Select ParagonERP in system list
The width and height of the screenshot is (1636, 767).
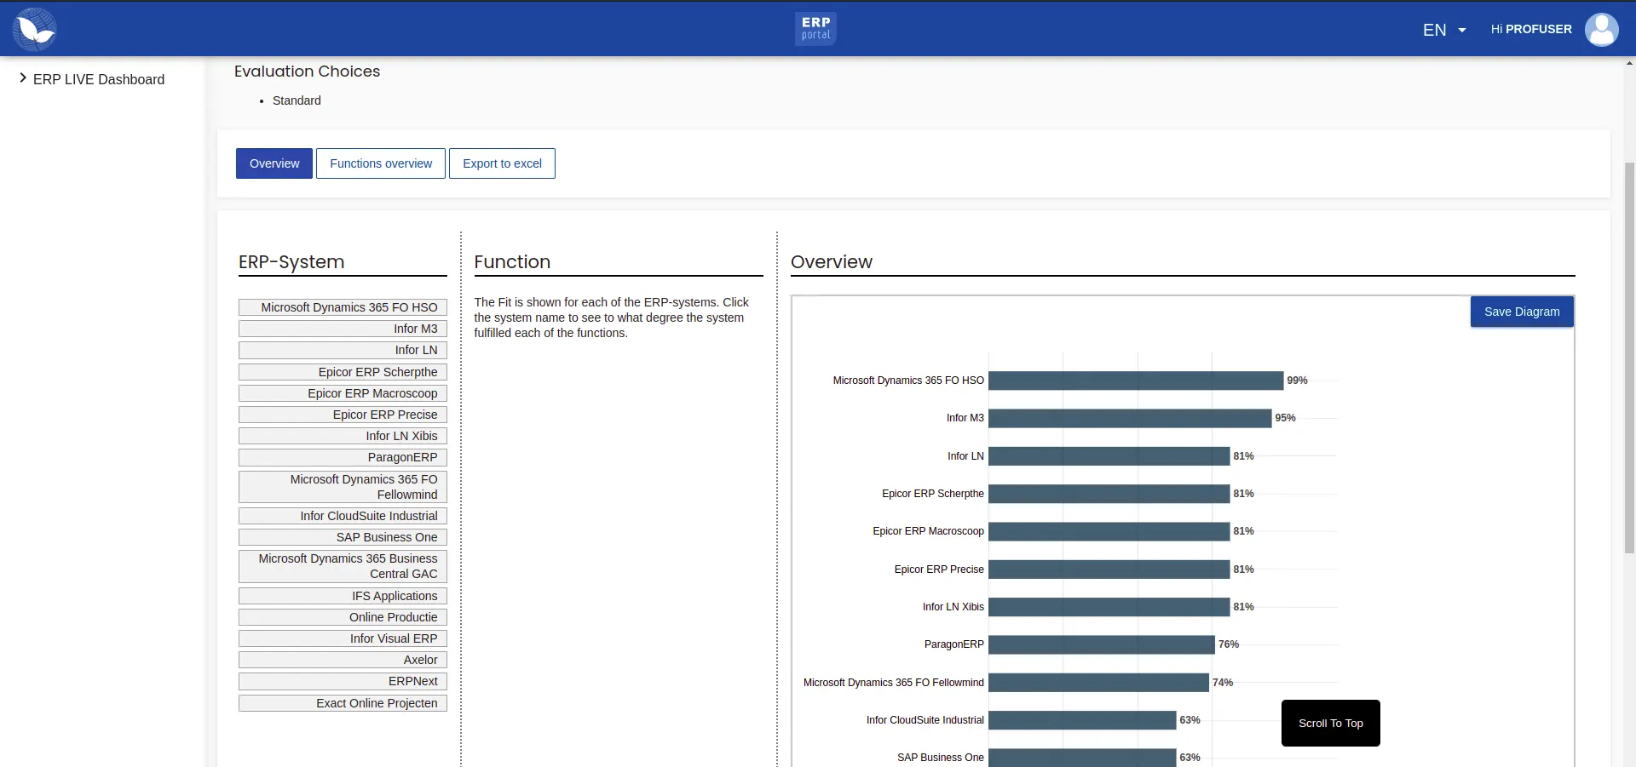pos(343,457)
